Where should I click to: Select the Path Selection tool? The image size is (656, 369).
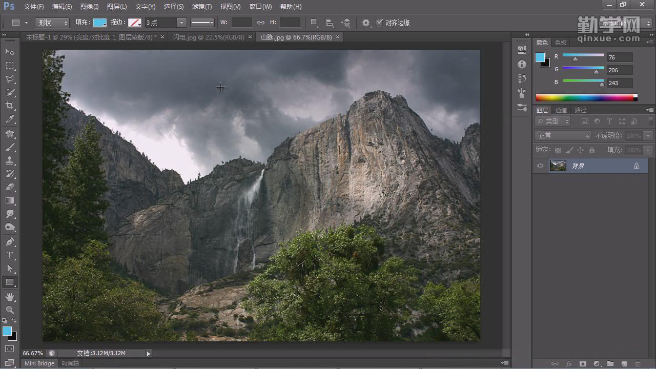(10, 269)
